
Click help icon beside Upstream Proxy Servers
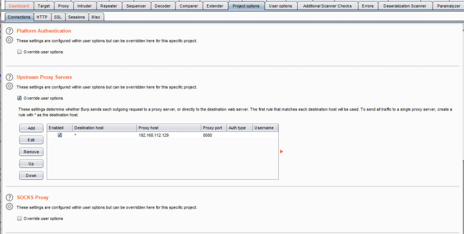[x=9, y=77]
